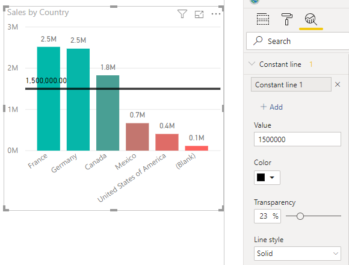This screenshot has width=349, height=265.
Task: Click the 0.4M data label
Action: pos(167,126)
